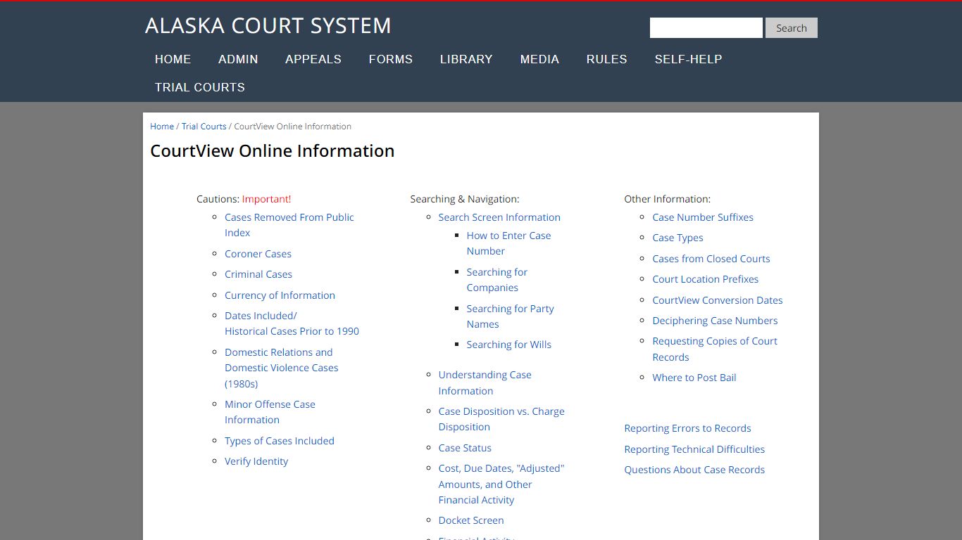
Task: Open Where to Post Bail link
Action: coord(694,378)
